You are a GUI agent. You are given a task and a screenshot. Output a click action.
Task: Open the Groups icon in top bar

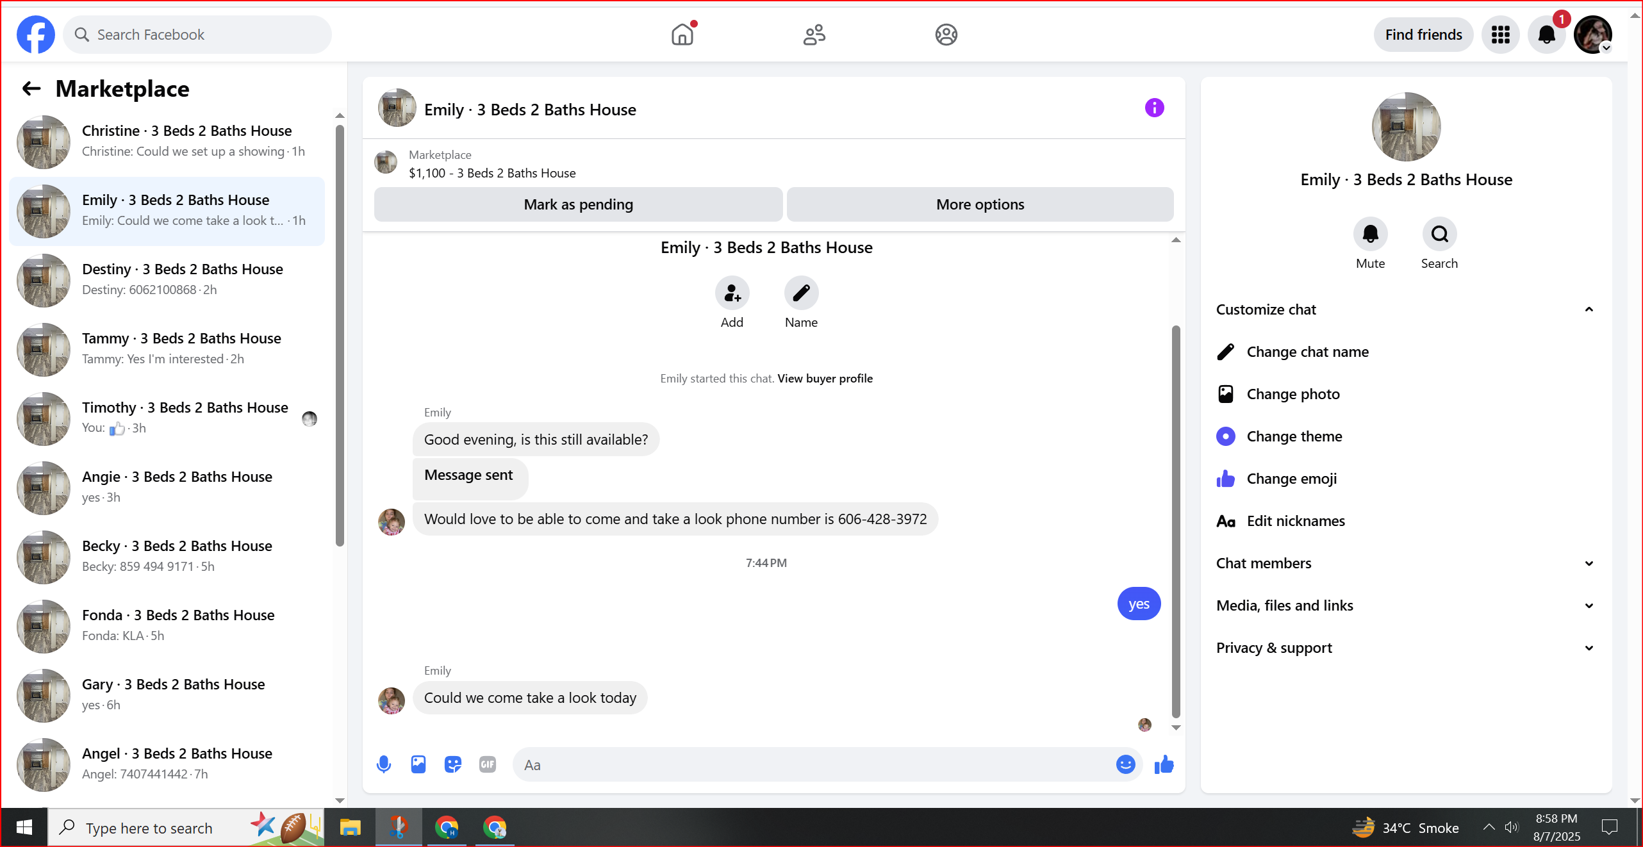click(946, 35)
